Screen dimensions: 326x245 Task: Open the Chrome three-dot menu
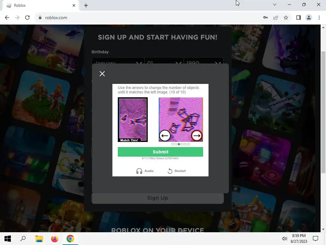(319, 18)
